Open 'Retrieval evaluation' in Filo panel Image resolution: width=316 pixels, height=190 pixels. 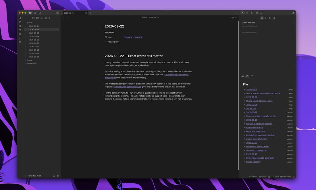pyautogui.click(x=255, y=127)
